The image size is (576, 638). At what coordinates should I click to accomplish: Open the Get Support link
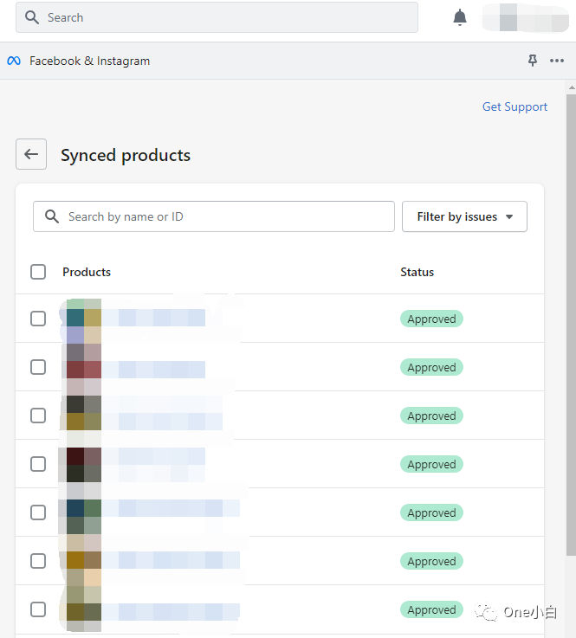[x=515, y=106]
